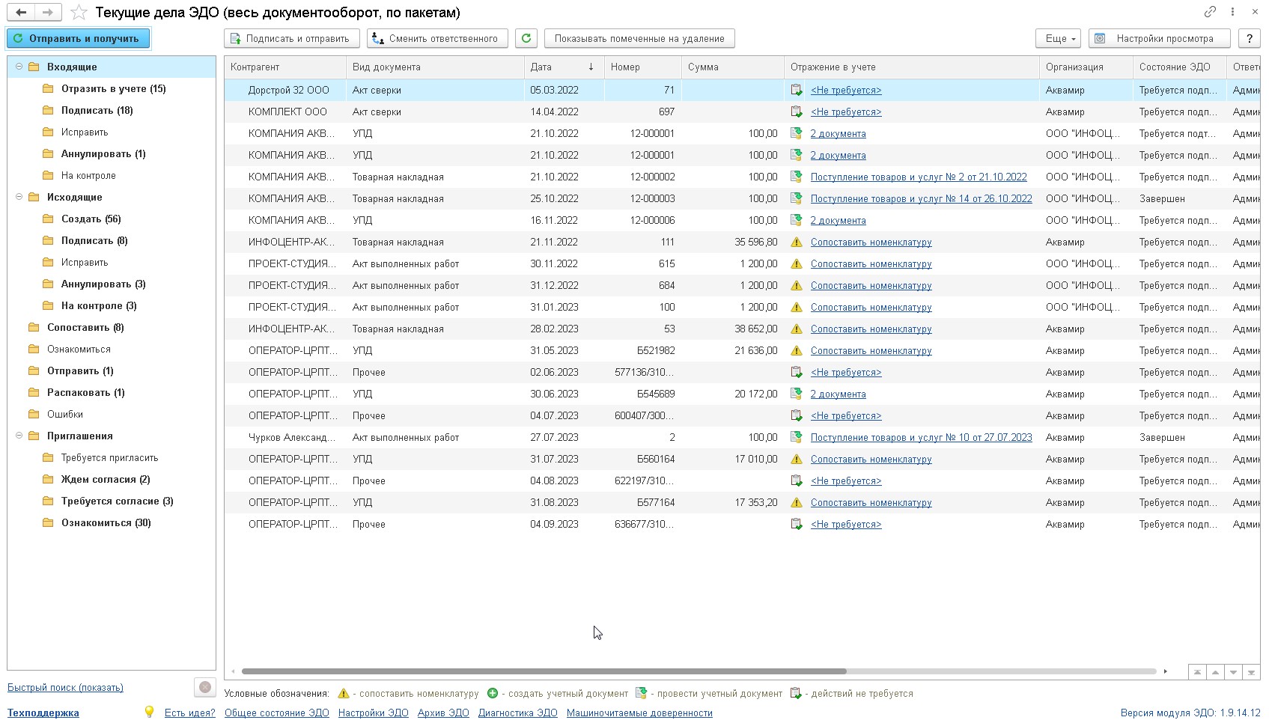Click the scroll right arrow of horizontal scrollbar

click(x=1166, y=671)
